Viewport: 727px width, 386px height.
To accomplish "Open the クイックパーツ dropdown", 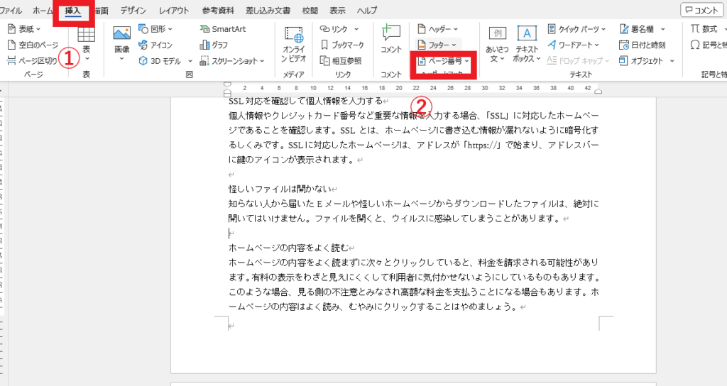I will tap(576, 28).
